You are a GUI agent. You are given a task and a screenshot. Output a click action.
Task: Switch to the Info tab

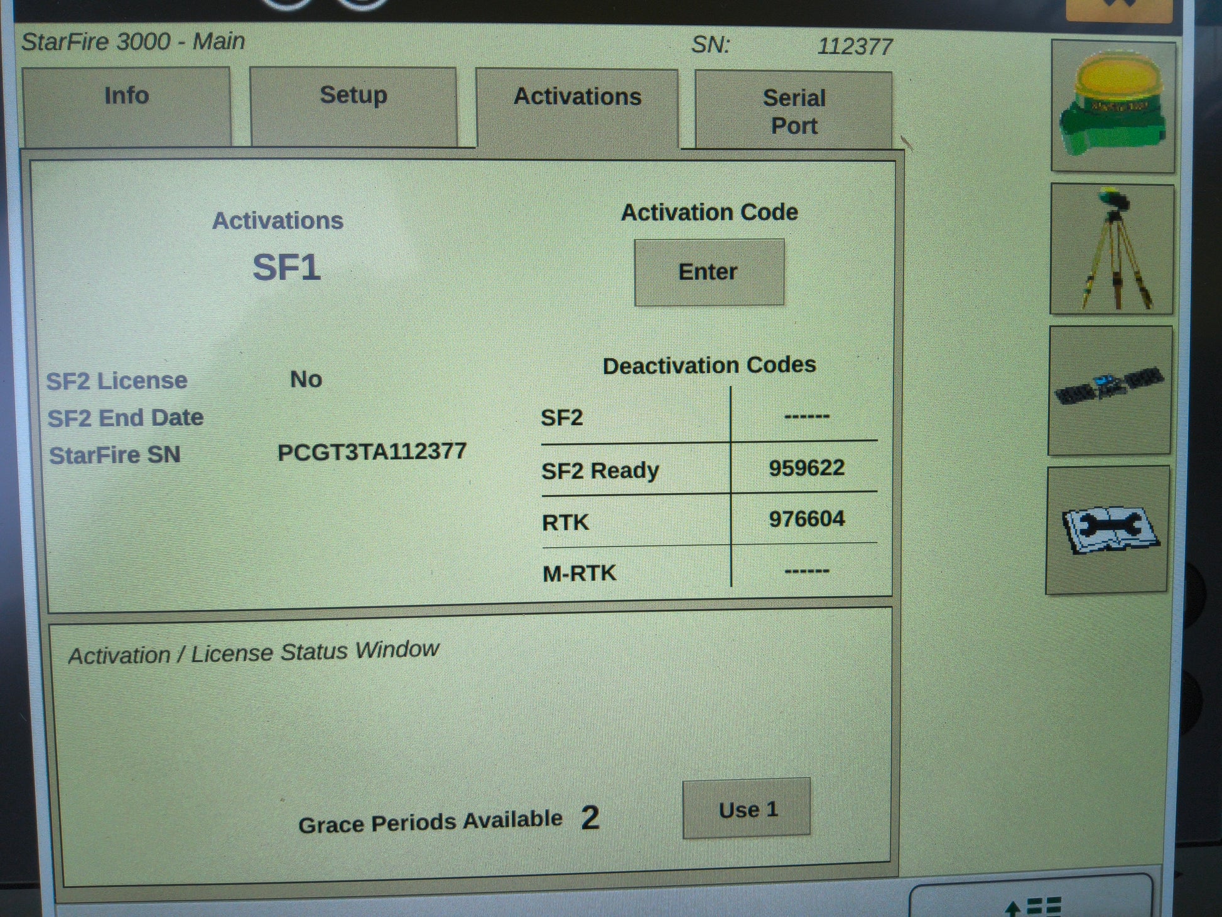pos(127,107)
